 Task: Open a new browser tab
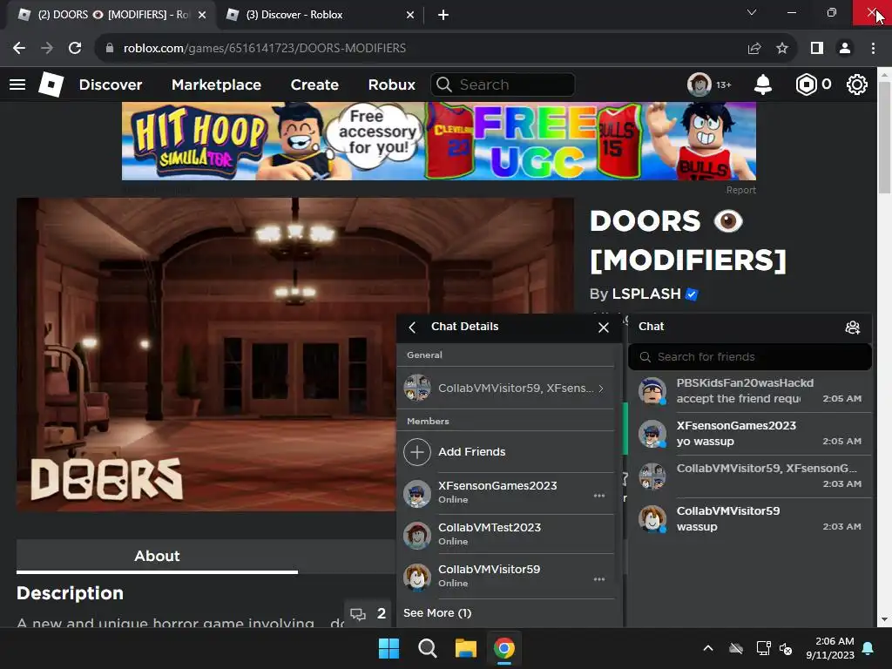[x=443, y=15]
